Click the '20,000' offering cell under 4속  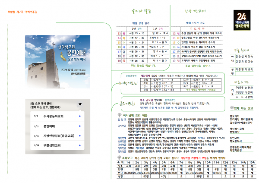pyautogui.click(x=155, y=173)
